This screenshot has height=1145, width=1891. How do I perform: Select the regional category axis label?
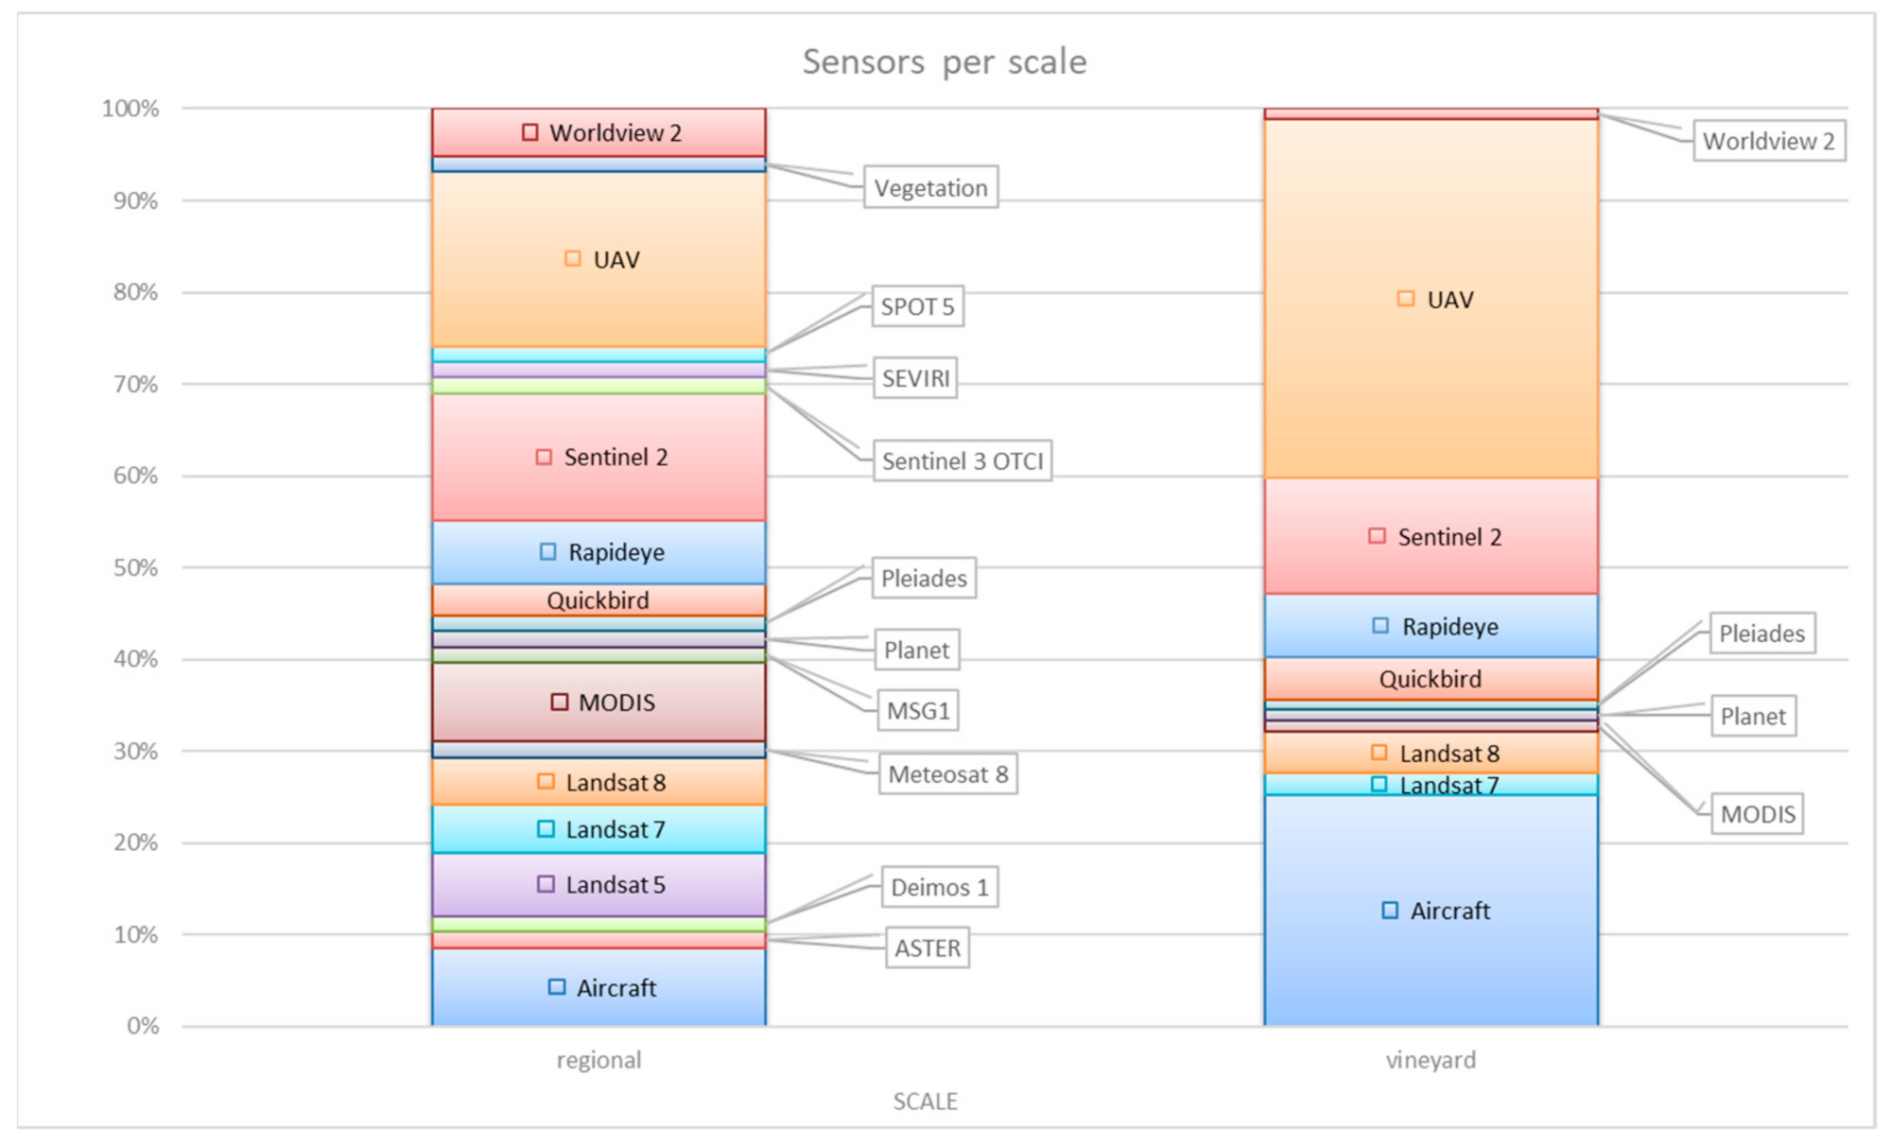click(599, 1060)
